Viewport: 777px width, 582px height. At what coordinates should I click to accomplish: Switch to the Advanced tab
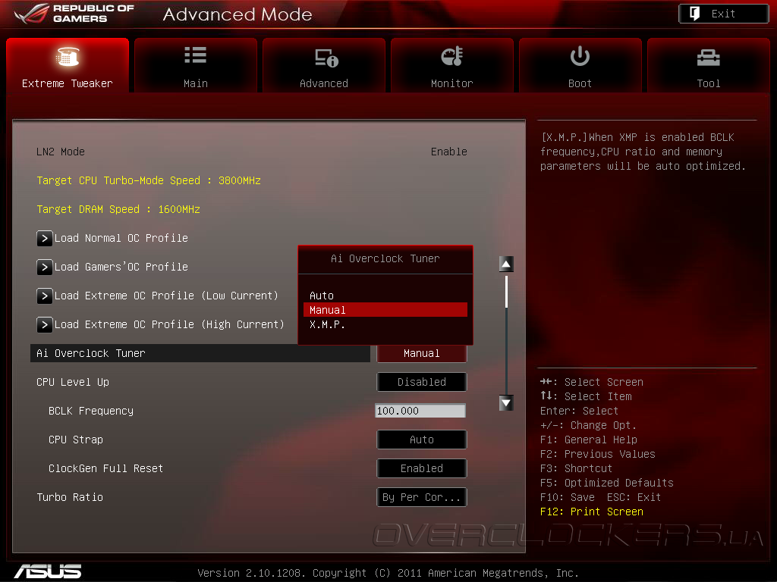click(324, 65)
